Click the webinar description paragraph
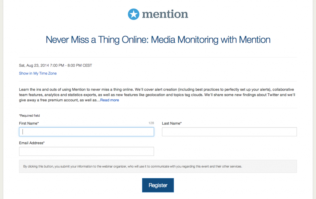The width and height of the screenshot is (316, 199). pyautogui.click(x=157, y=95)
